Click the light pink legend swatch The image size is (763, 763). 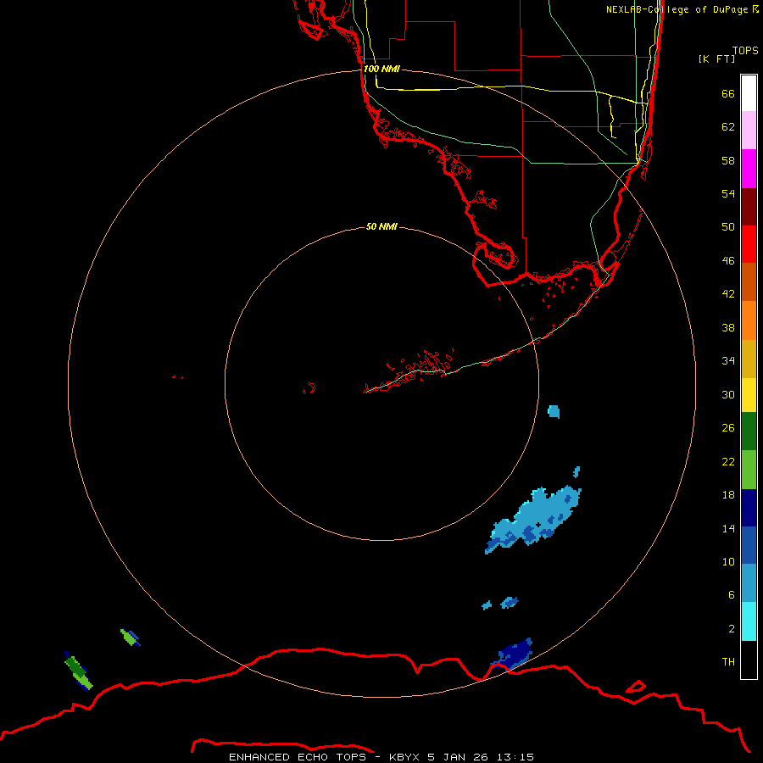coord(749,131)
